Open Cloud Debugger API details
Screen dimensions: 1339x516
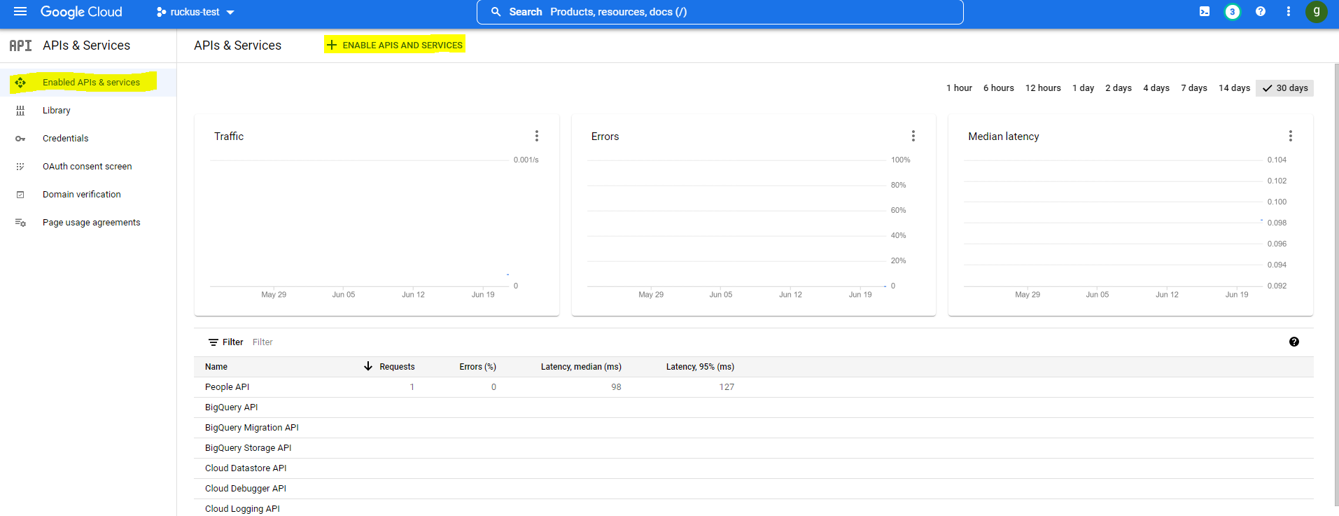point(246,489)
